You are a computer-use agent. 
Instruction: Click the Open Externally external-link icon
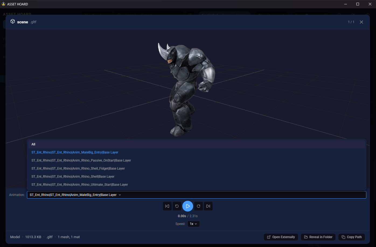point(269,237)
